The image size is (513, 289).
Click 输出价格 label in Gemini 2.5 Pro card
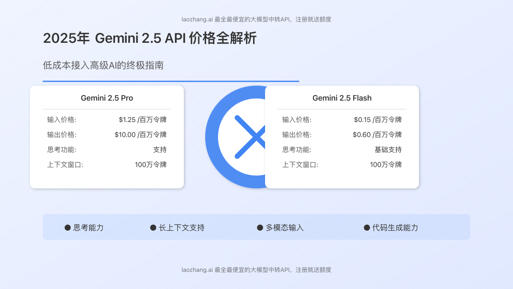point(62,135)
